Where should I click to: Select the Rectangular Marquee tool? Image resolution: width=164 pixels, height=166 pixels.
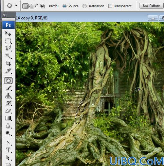coord(8,41)
